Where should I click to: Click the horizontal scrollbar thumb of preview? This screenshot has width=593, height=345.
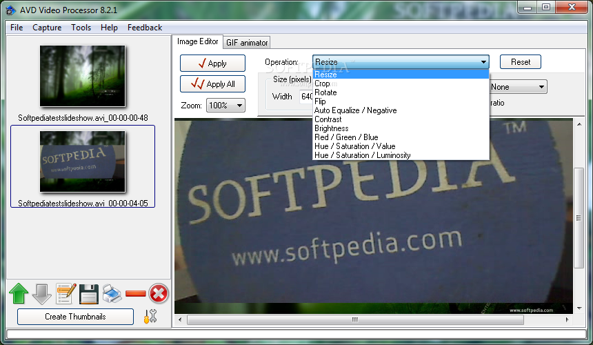tap(355, 319)
